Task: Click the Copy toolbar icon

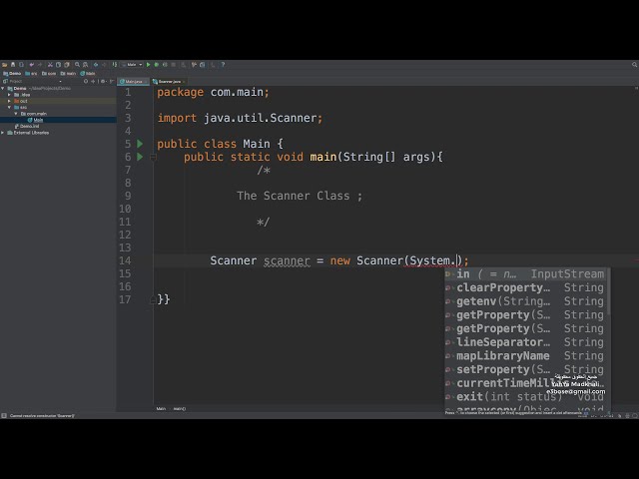Action: pos(58,65)
